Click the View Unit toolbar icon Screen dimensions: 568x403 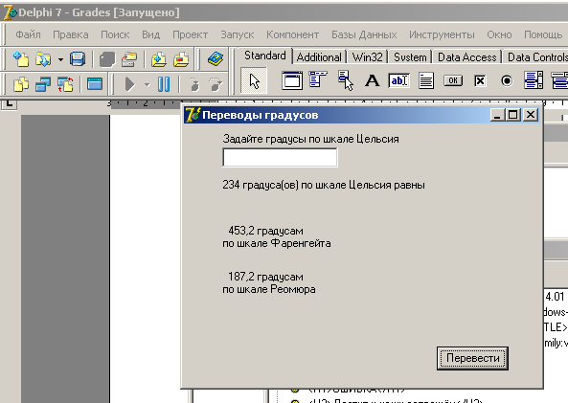click(x=21, y=85)
